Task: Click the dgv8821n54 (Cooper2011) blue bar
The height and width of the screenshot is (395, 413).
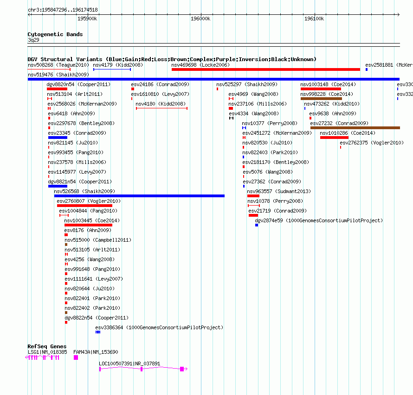Action: tap(58, 186)
